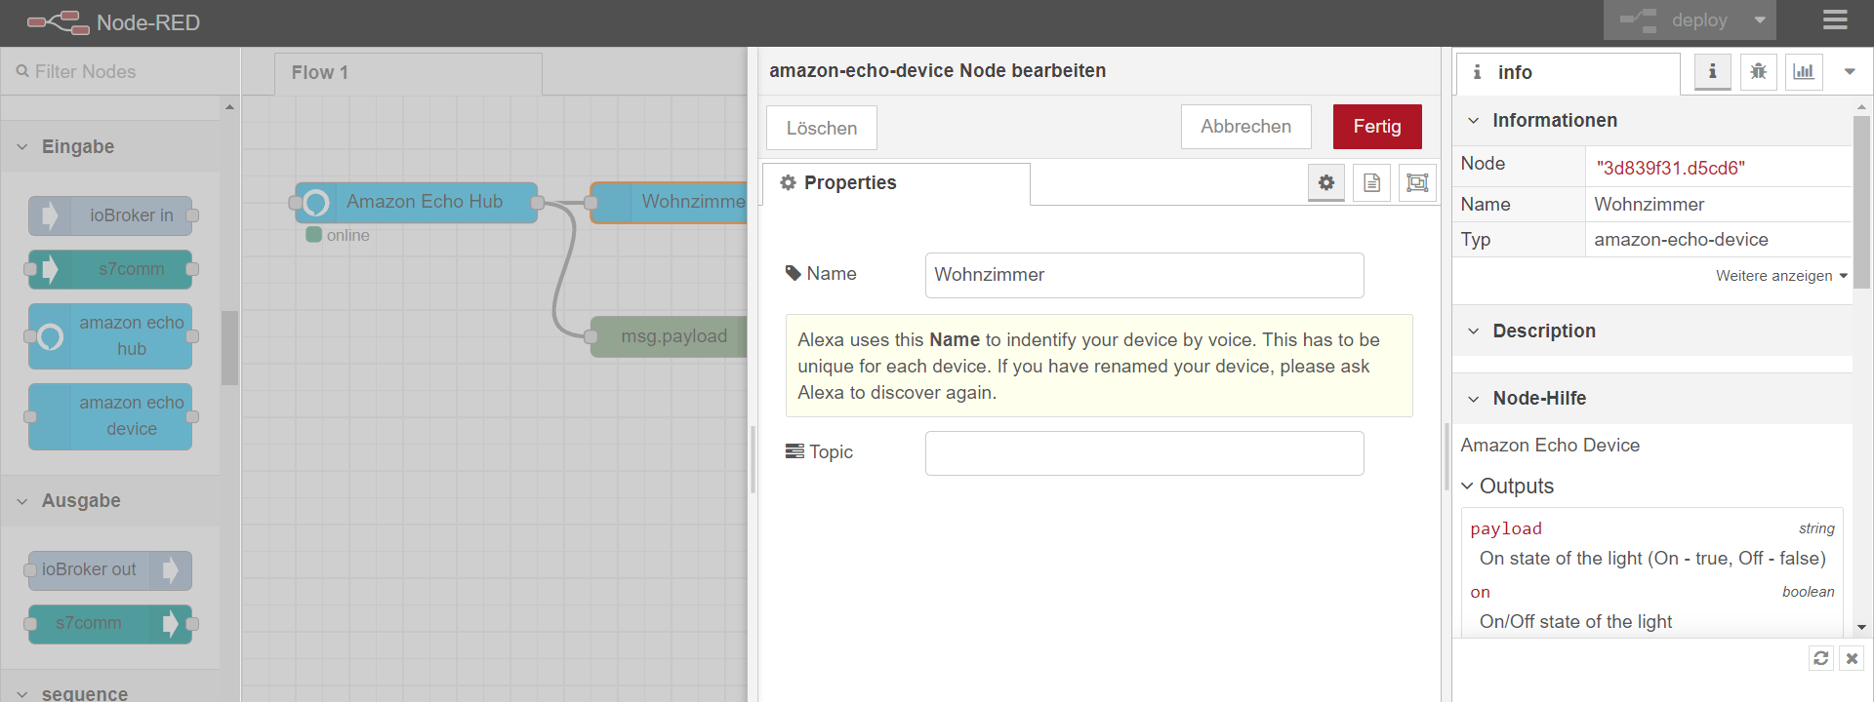Open the info sidebar tab

1568,73
